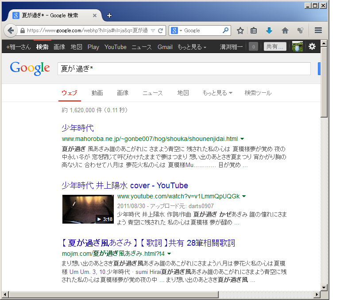
Task: Open 検索ツール search tools
Action: 258,93
